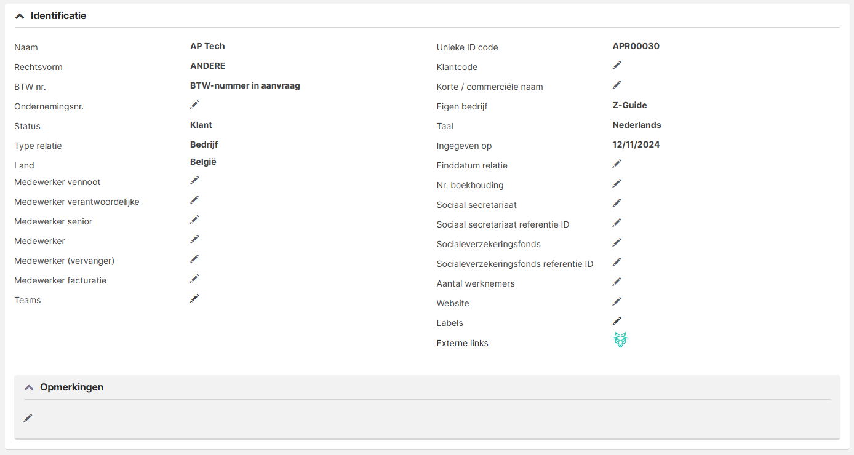Edit Medewerker (vervanger) pencil icon
Image resolution: width=854 pixels, height=455 pixels.
tap(194, 259)
